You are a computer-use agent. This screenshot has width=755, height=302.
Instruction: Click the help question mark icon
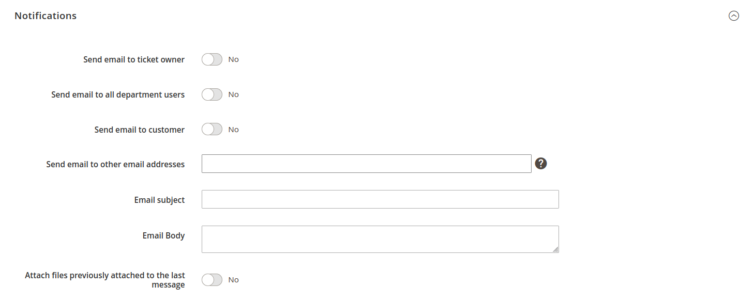click(x=541, y=164)
